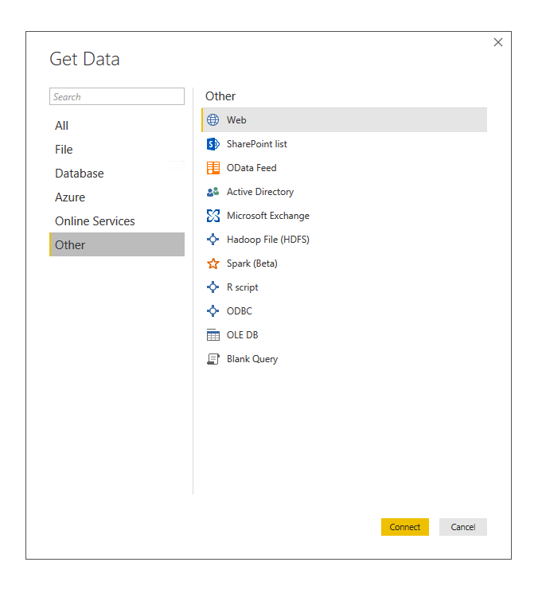Select the OLE DB table icon
Image resolution: width=542 pixels, height=605 pixels.
click(x=213, y=335)
